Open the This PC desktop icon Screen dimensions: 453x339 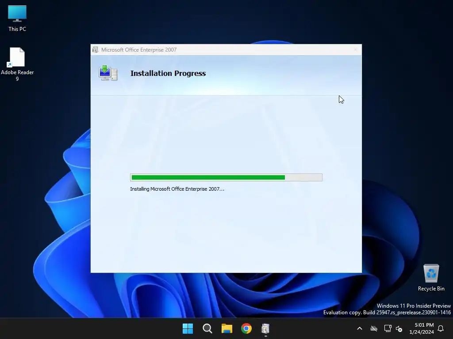17,19
